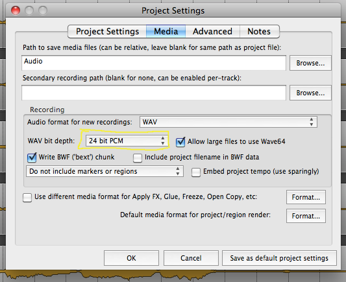
Task: Open the Notes tab
Action: pos(259,32)
